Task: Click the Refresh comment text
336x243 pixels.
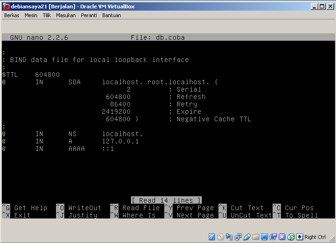Action: [x=191, y=97]
